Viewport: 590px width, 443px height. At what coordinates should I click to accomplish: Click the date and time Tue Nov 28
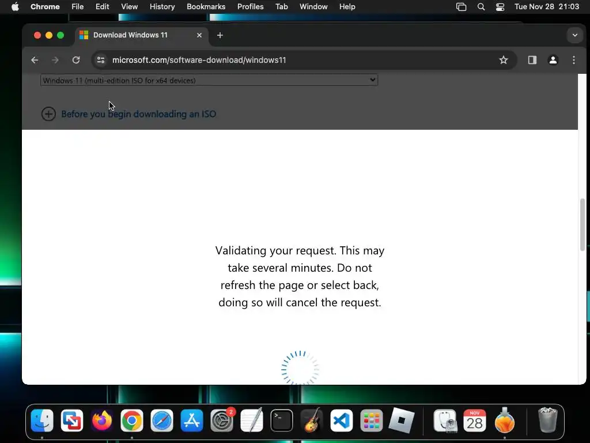click(x=547, y=7)
